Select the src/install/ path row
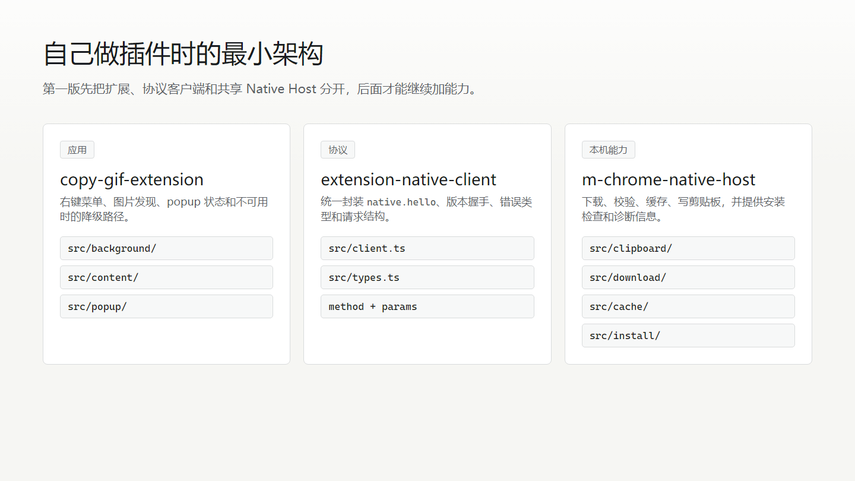Image resolution: width=855 pixels, height=481 pixels. [688, 336]
